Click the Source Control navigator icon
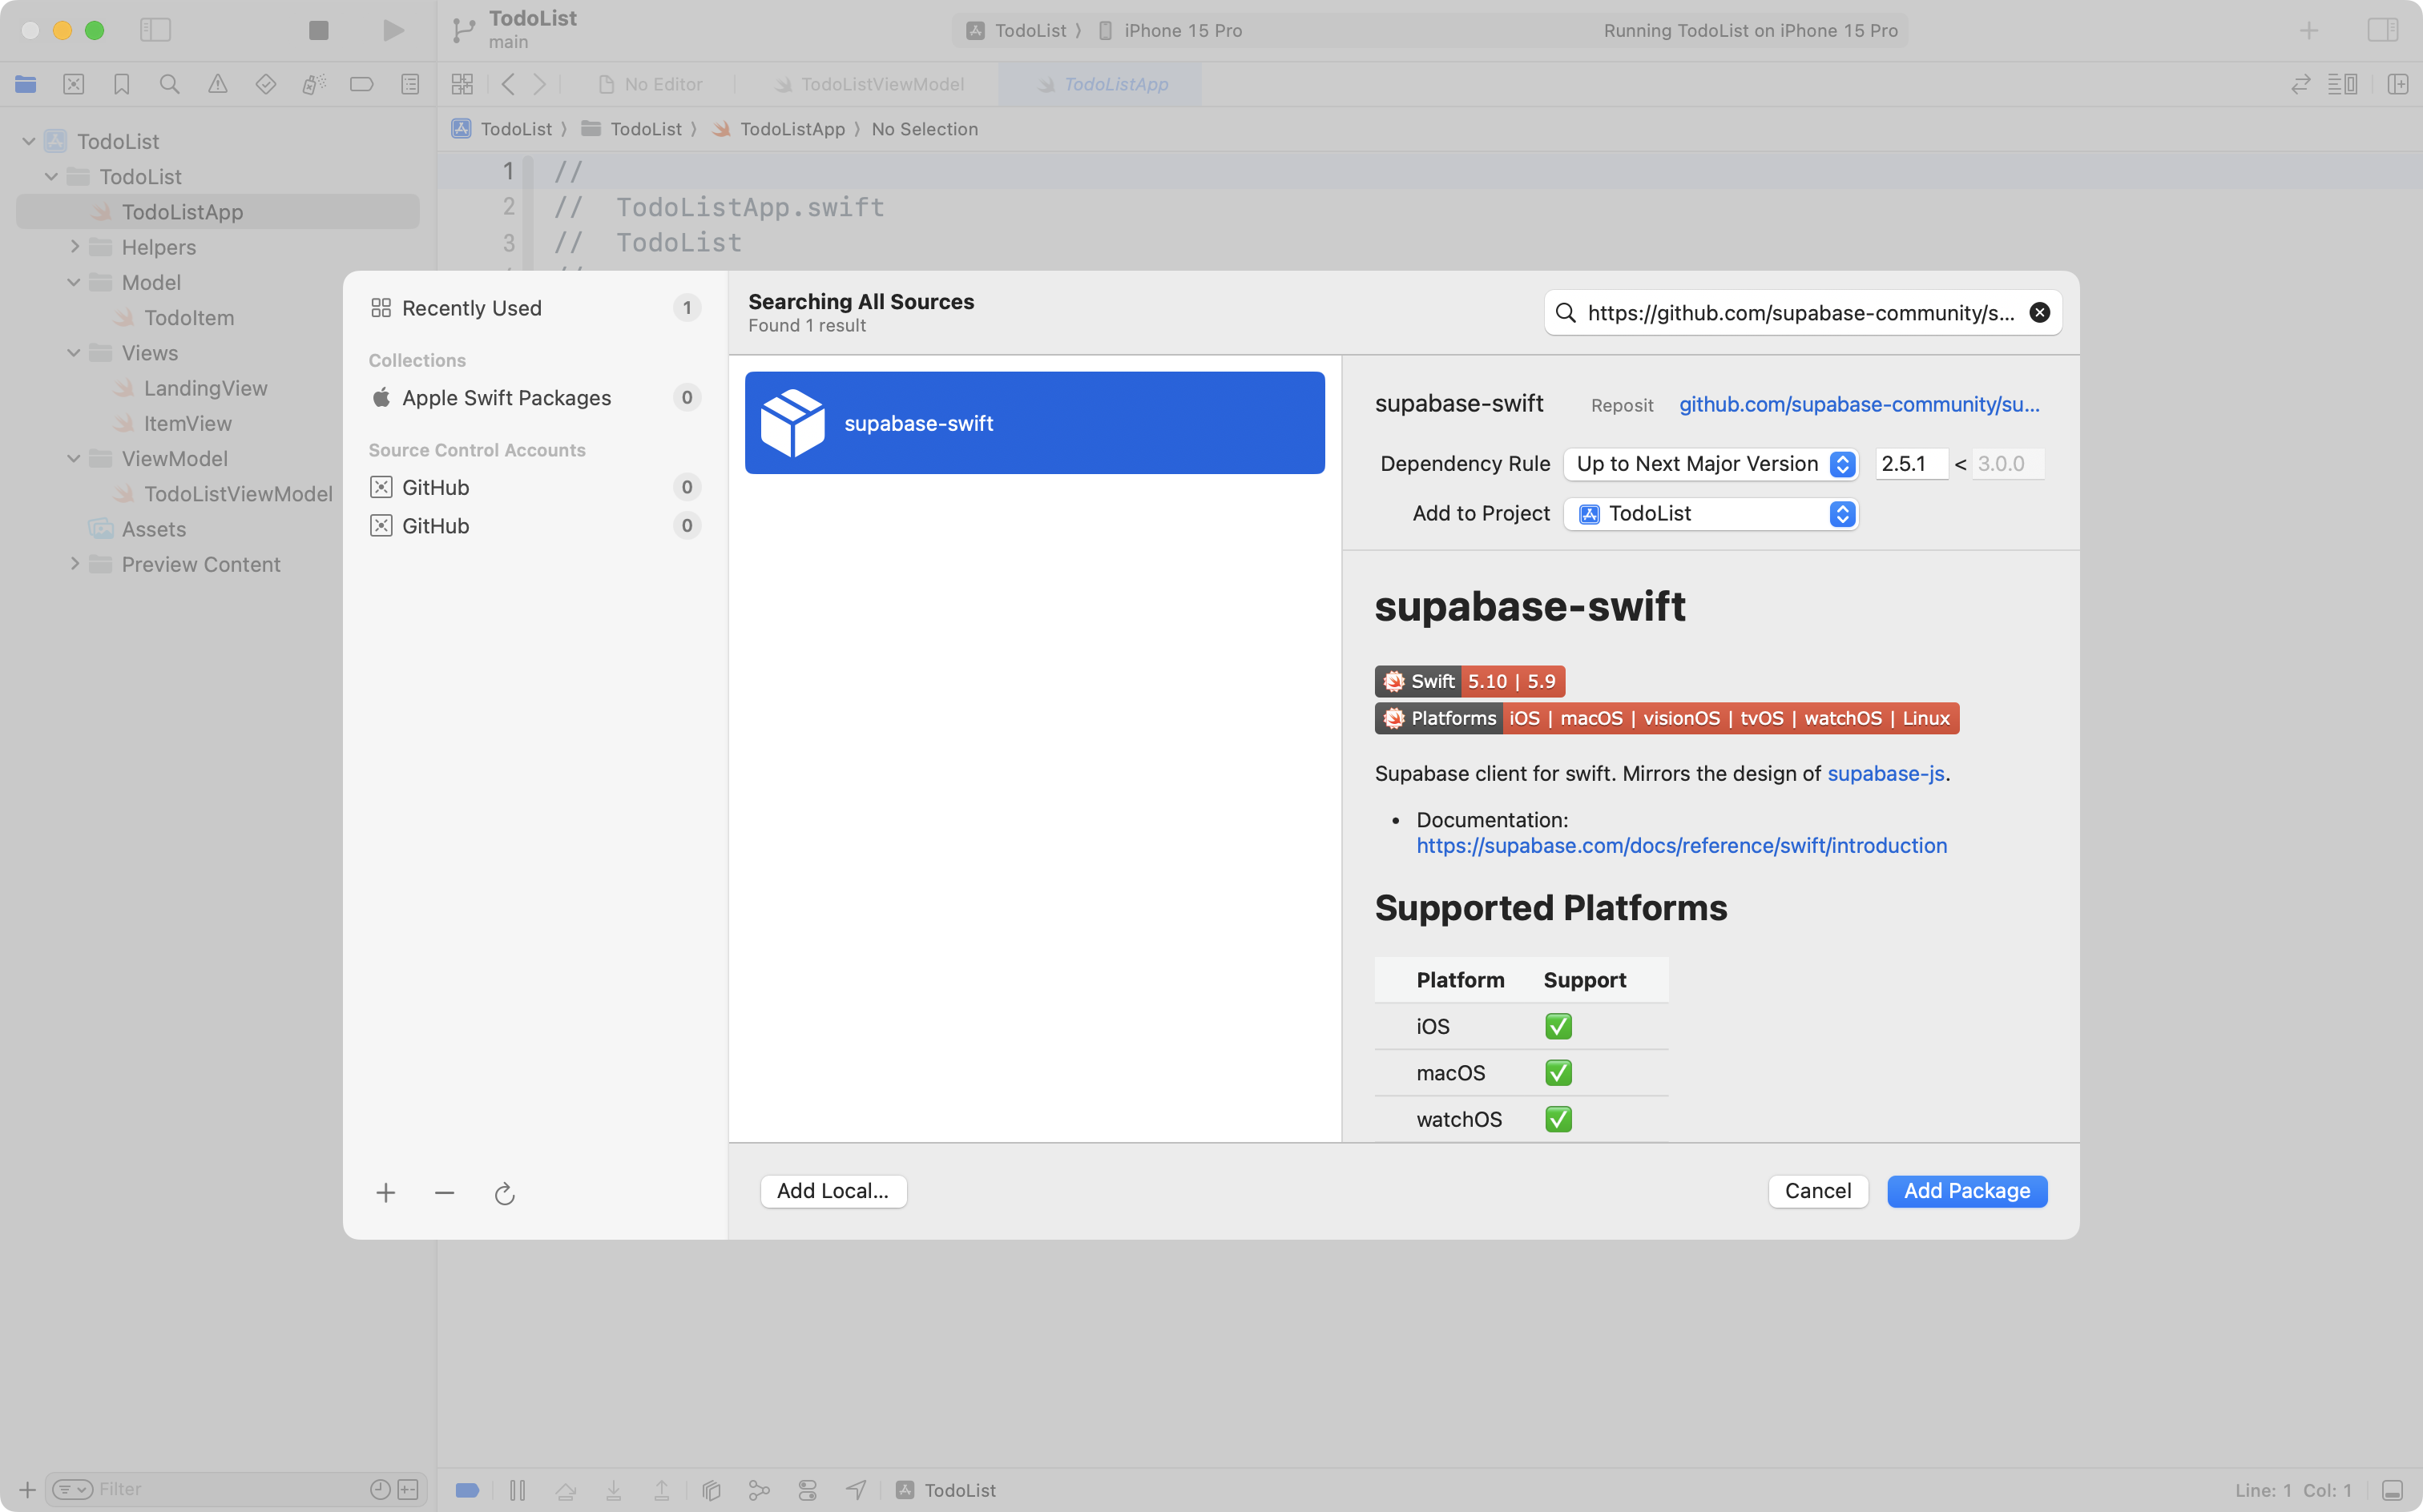This screenshot has width=2423, height=1512. pos(73,84)
